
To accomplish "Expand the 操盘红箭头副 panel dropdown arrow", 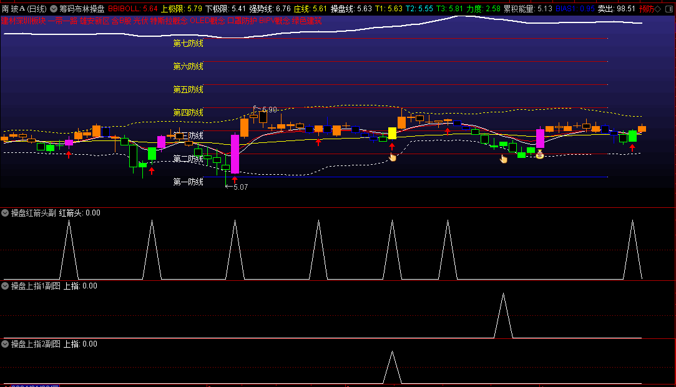I will pyautogui.click(x=6, y=213).
